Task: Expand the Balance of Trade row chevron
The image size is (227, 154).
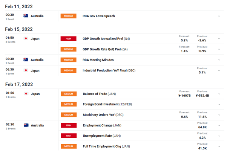Action: (x=219, y=94)
